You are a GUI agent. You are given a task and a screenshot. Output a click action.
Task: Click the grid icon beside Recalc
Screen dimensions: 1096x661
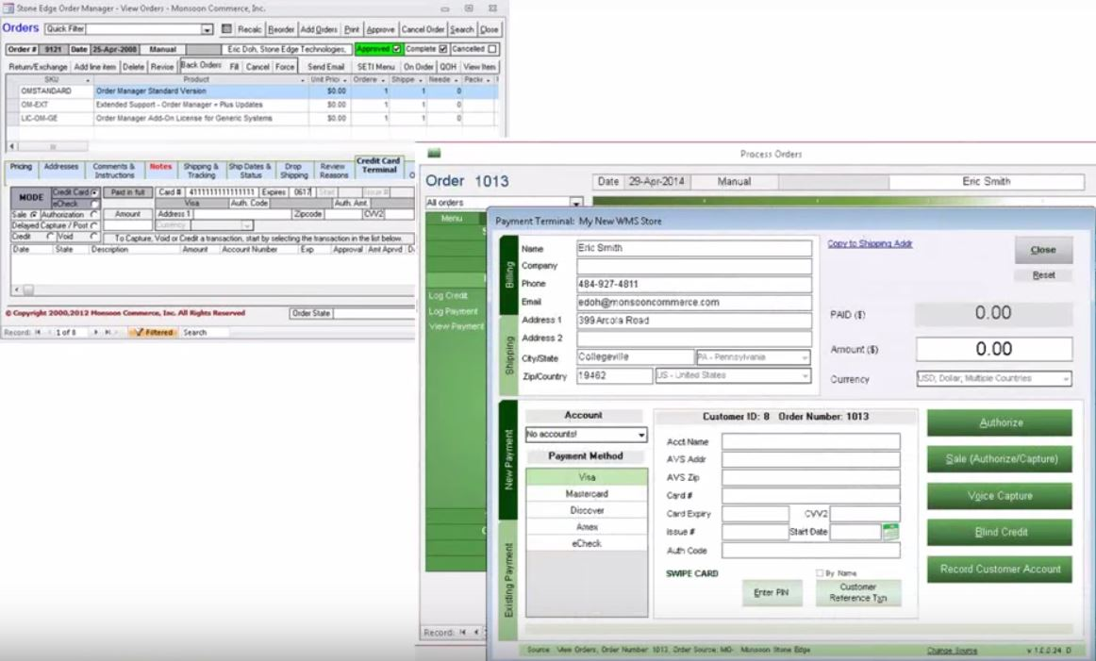point(224,29)
